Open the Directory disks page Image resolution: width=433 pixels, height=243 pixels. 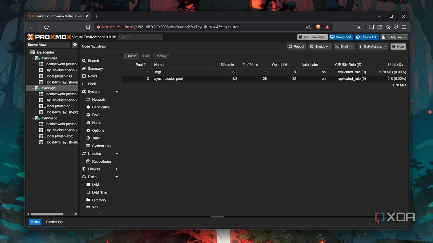pyautogui.click(x=99, y=200)
